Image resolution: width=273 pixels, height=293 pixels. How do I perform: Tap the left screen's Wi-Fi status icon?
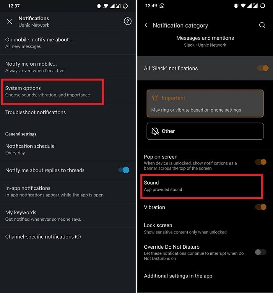(x=106, y=6)
